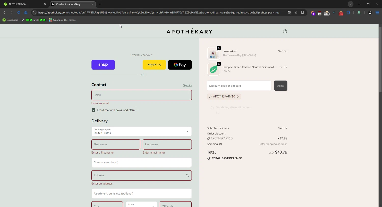Open the browser main menu
Image resolution: width=382 pixels, height=207 pixels.
pos(377,12)
